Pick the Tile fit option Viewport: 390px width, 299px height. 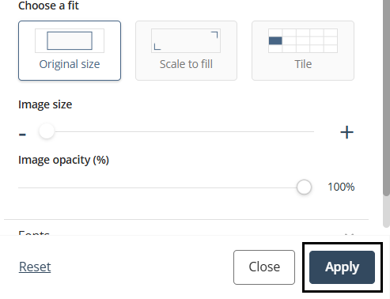[303, 51]
